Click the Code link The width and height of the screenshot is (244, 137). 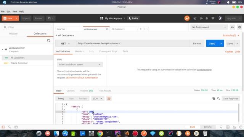[238, 52]
